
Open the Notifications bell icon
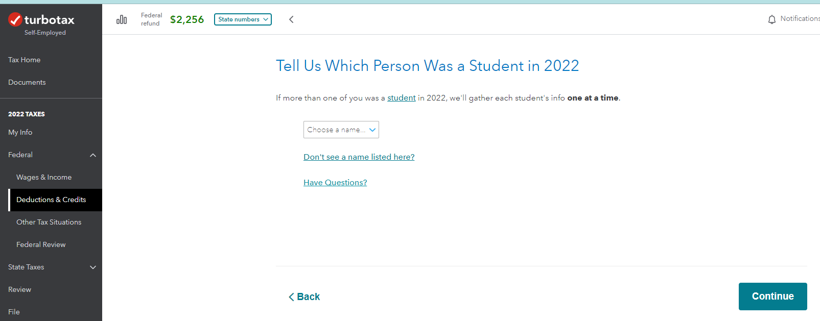click(771, 19)
